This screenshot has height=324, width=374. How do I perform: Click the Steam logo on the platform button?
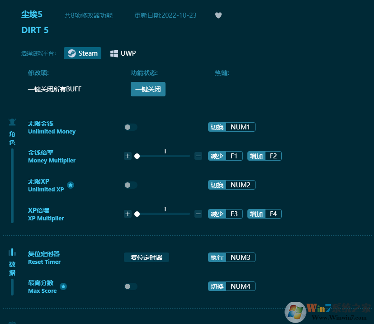pos(71,53)
